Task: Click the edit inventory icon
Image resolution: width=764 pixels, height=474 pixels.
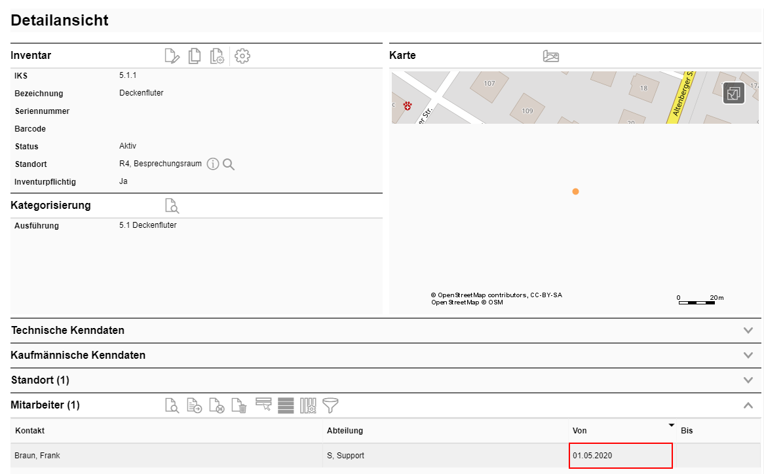Action: 172,56
